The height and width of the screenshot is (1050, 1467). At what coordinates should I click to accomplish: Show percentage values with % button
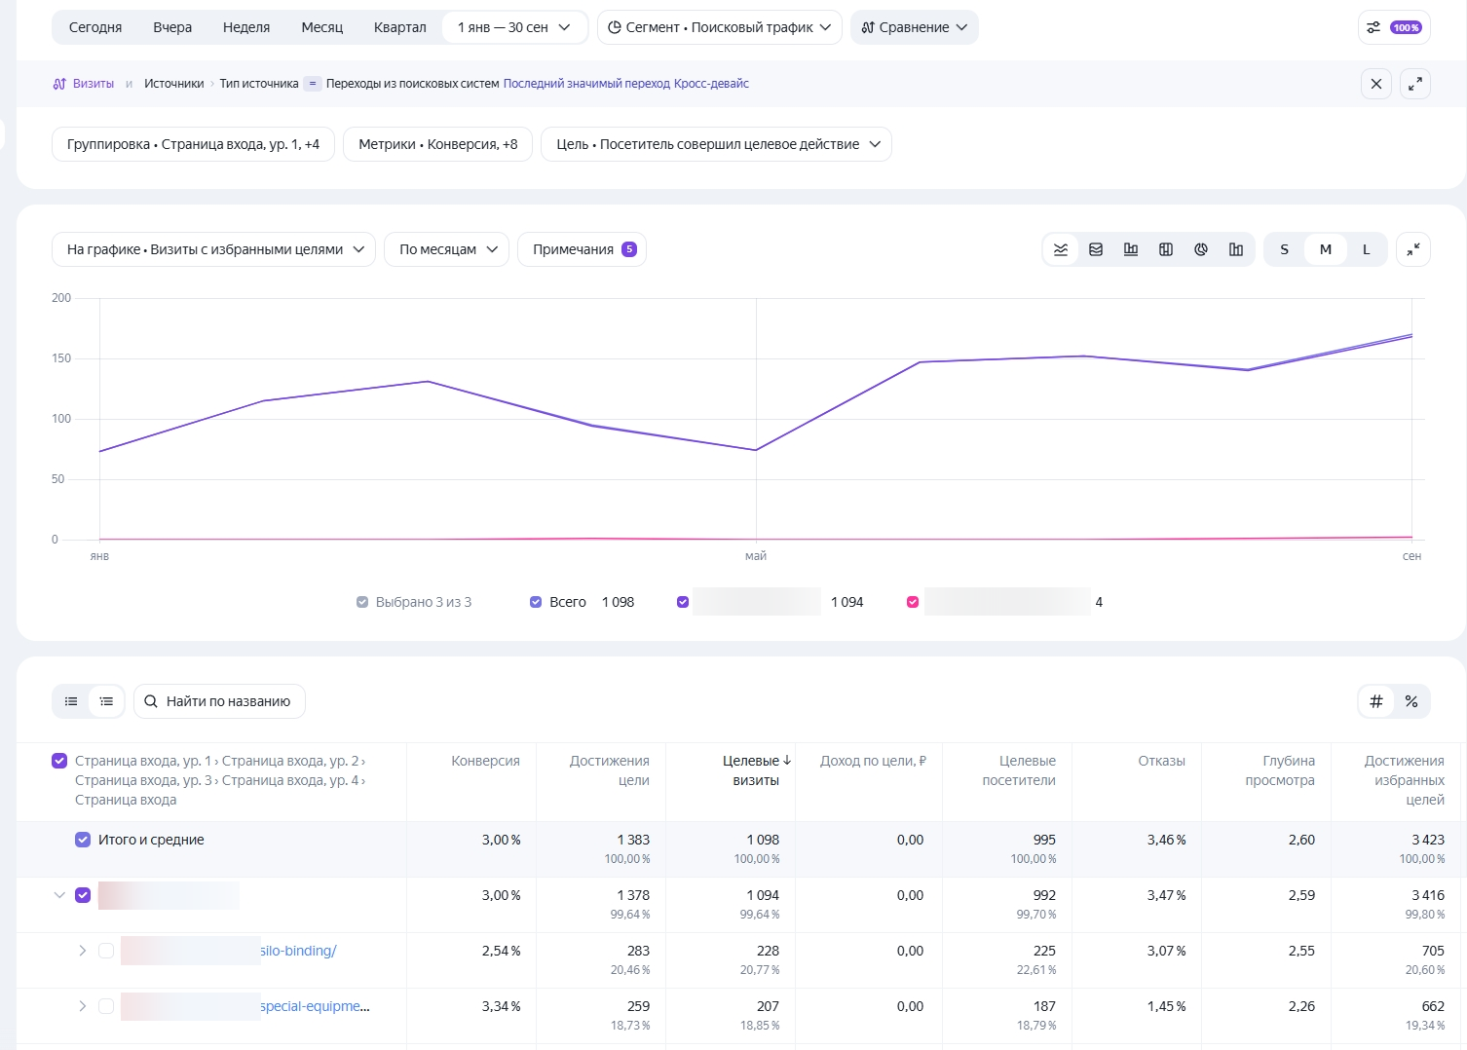click(1411, 701)
